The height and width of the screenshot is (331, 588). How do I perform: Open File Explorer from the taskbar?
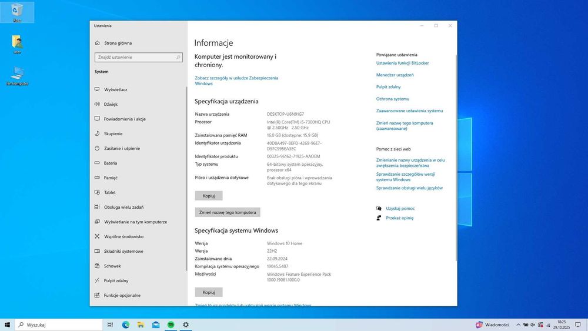coord(141,325)
